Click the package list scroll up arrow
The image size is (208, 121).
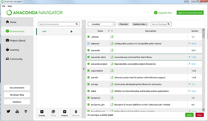203,30
